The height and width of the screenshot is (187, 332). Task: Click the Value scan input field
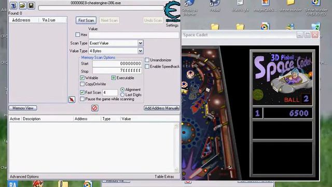pyautogui.click(x=134, y=35)
